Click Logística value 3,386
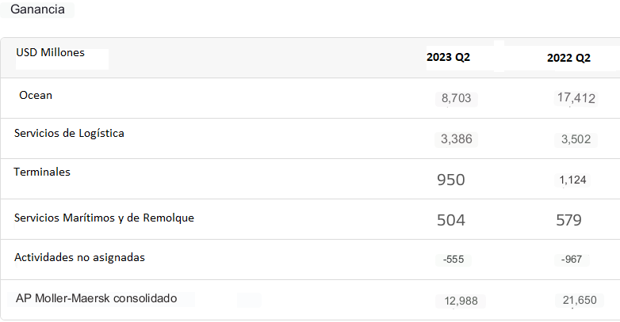This screenshot has width=620, height=322. 457,139
